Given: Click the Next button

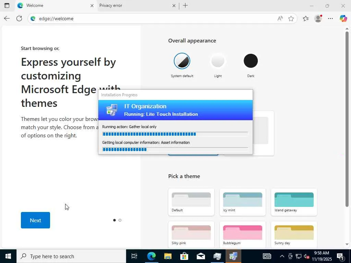Looking at the screenshot, I should (x=35, y=220).
